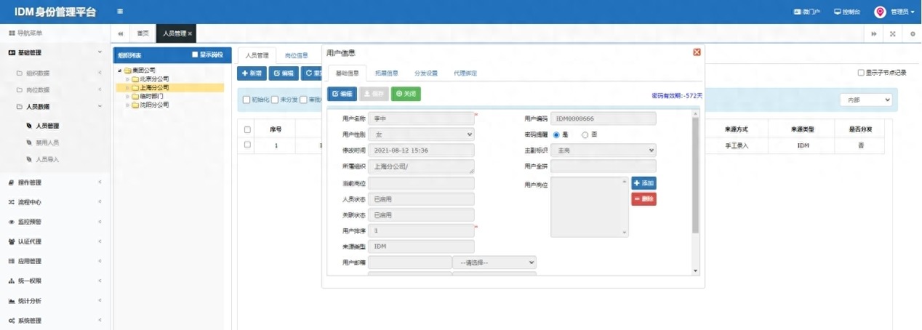The width and height of the screenshot is (922, 330).
Task: Expand the 北京分公司 tree node
Action: coord(128,79)
